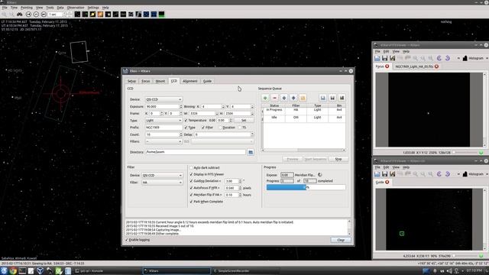Click the Count value spinner arrows
Image resolution: width=489 pixels, height=275 pixels.
coord(180,134)
